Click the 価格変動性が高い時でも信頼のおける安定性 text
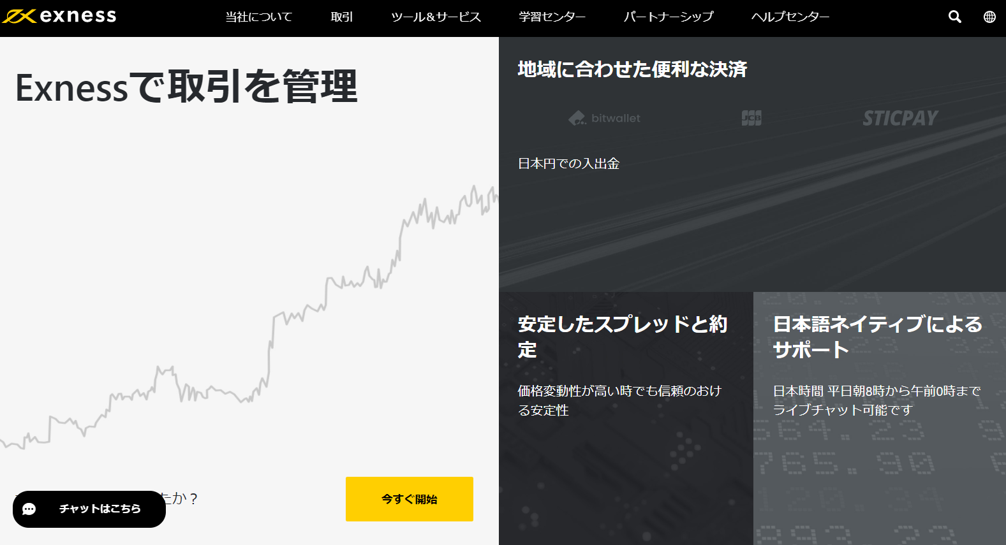The image size is (1006, 545). click(619, 400)
